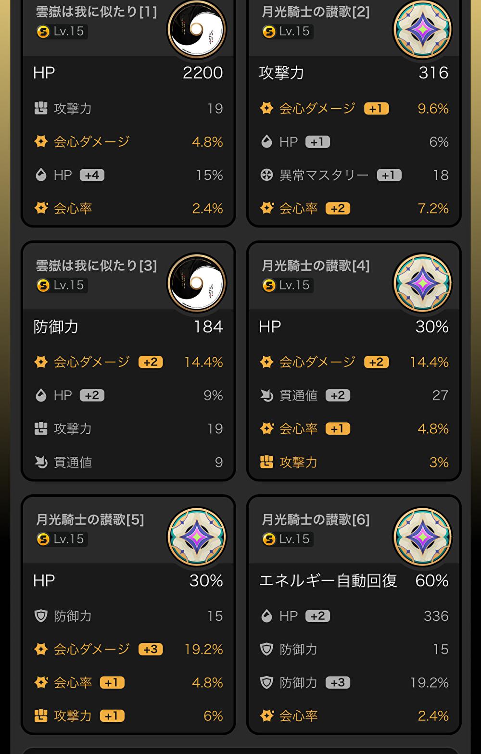Tap the 攻撃力 fist icon on disc [1]
This screenshot has height=754, width=481.
click(x=41, y=109)
